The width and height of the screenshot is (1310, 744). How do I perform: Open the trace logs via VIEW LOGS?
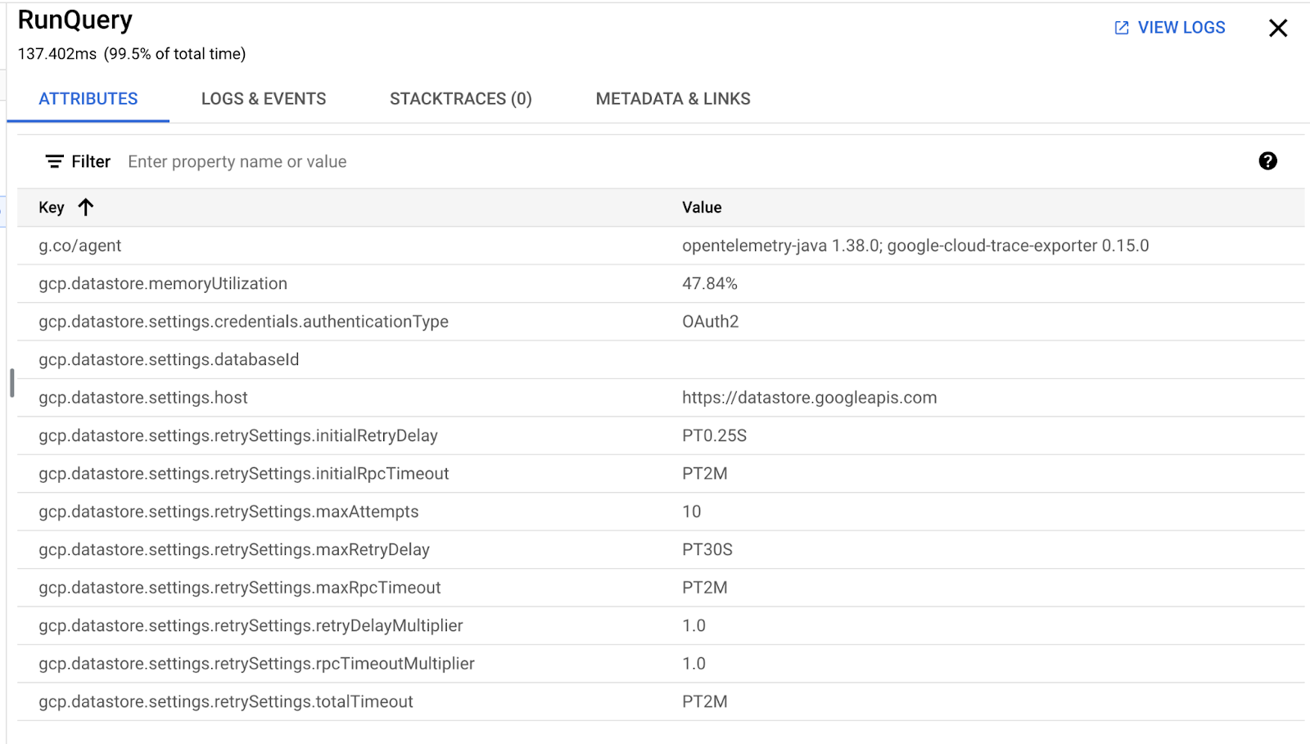(x=1180, y=27)
